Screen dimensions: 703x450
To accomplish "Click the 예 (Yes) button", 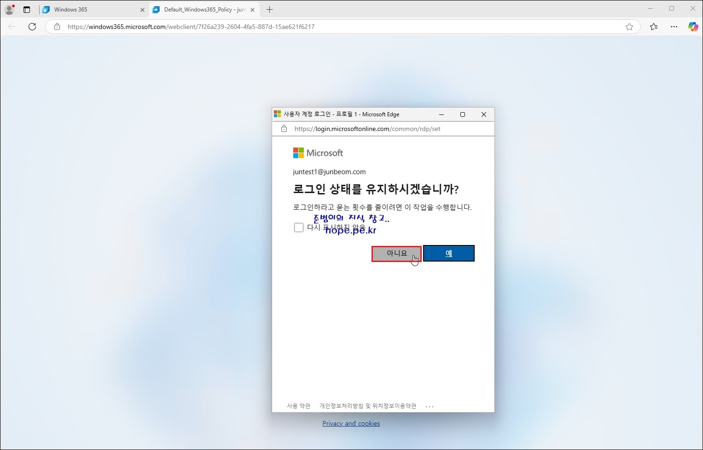I will click(x=449, y=253).
